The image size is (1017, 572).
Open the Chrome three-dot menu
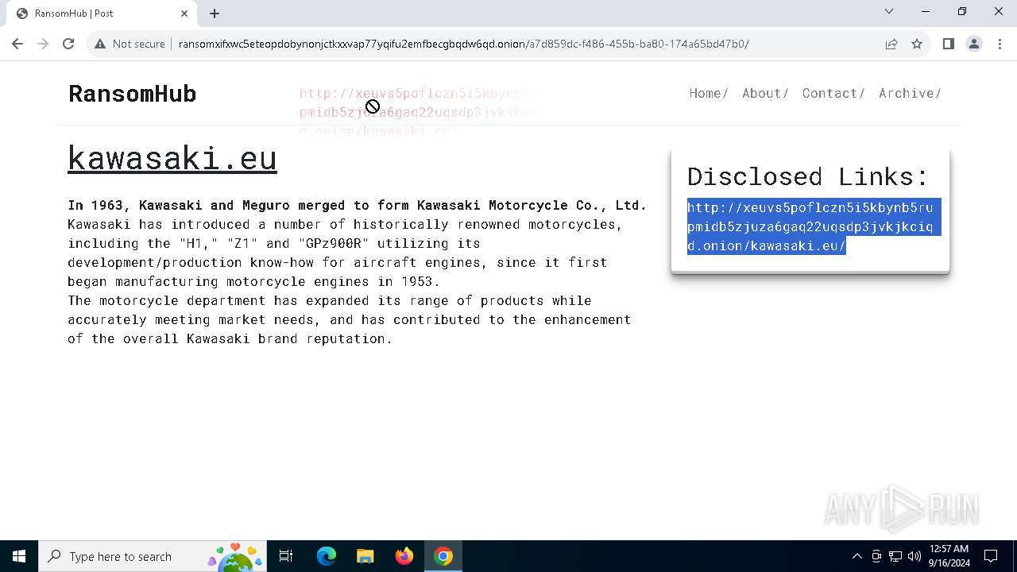(999, 44)
